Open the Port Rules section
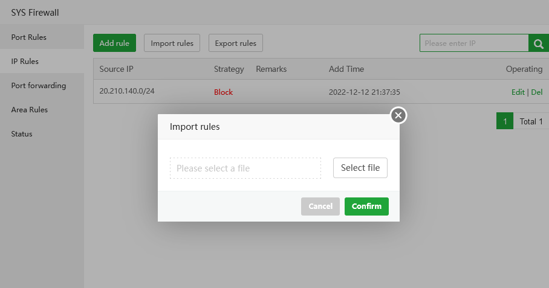 [29, 37]
